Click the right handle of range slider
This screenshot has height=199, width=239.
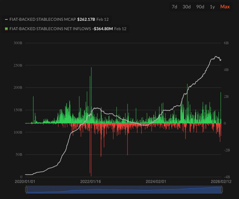click(x=222, y=190)
